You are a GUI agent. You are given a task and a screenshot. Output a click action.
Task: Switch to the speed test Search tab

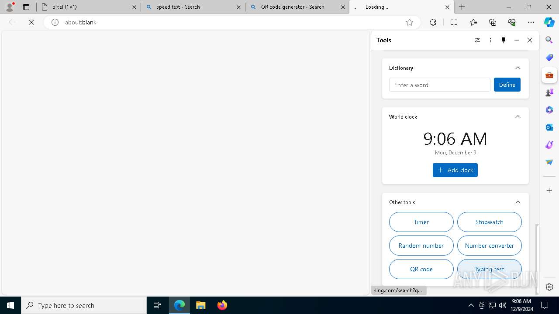click(x=193, y=7)
